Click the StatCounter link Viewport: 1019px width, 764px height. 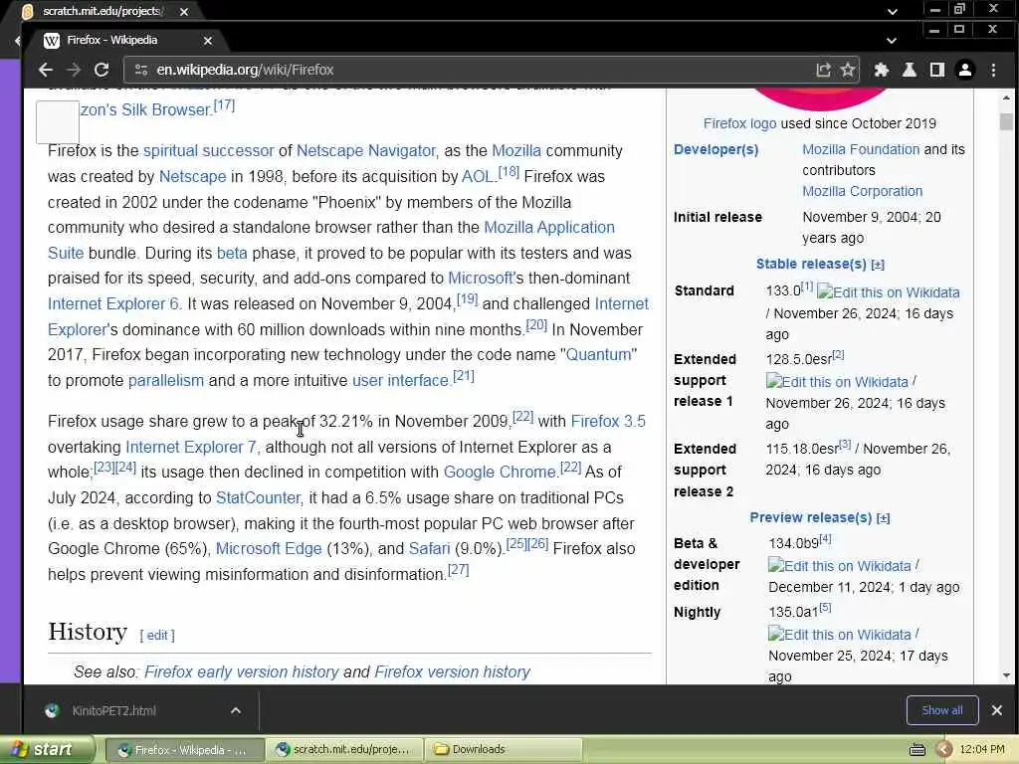point(258,498)
